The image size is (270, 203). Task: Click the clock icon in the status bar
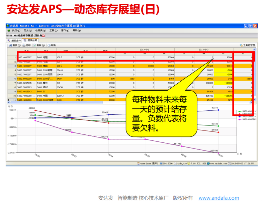[x=229, y=164]
